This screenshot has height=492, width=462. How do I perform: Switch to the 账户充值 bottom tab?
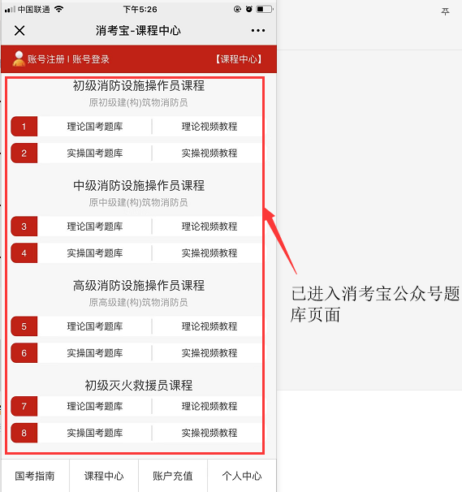pos(173,476)
